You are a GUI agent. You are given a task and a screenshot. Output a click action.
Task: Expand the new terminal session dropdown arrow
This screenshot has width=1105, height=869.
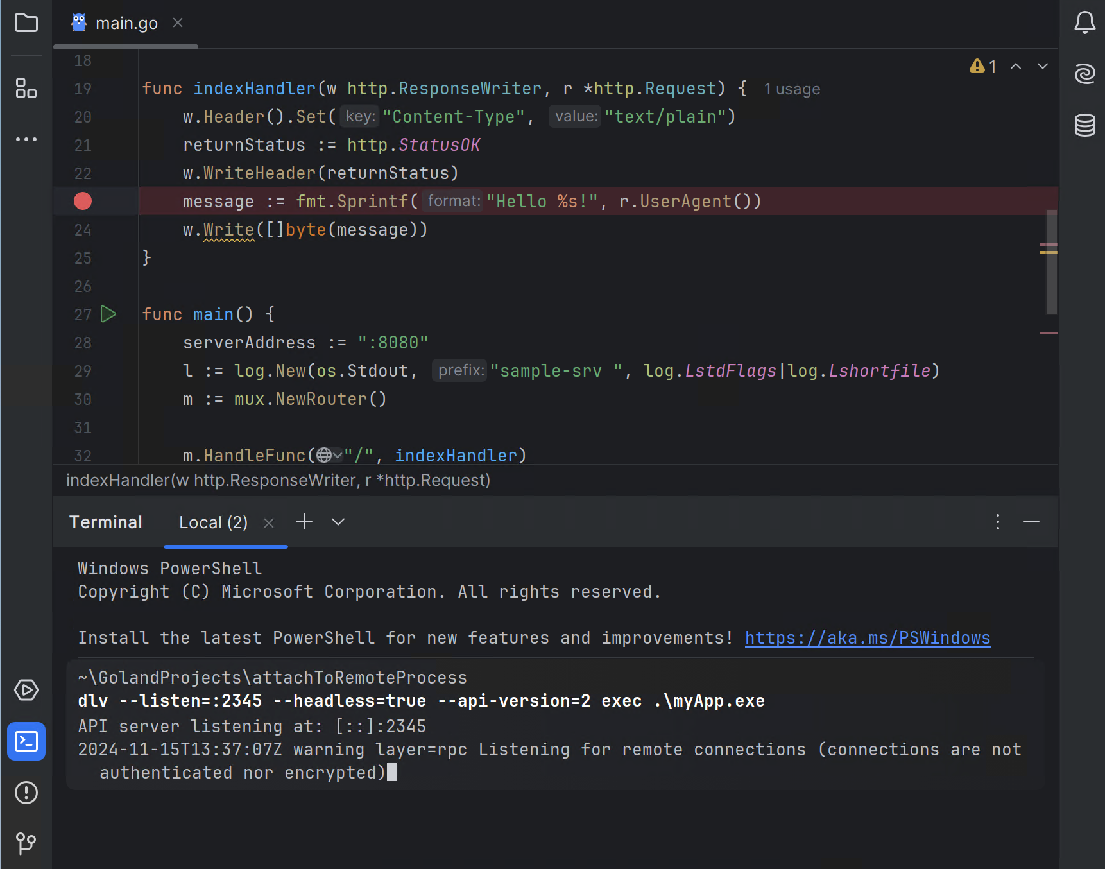tap(338, 522)
